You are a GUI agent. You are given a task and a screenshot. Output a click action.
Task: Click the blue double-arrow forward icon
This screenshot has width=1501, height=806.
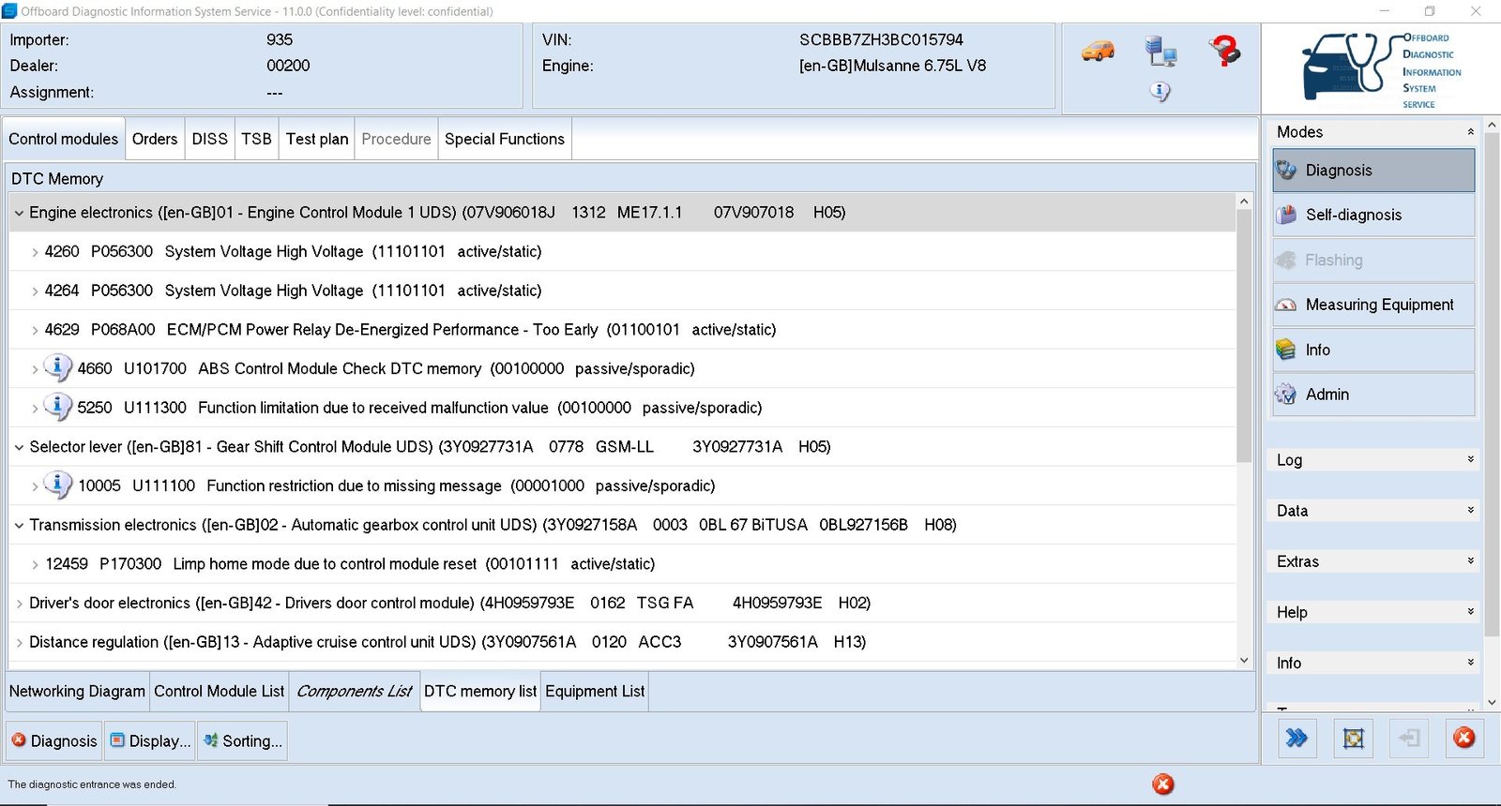[1296, 739]
